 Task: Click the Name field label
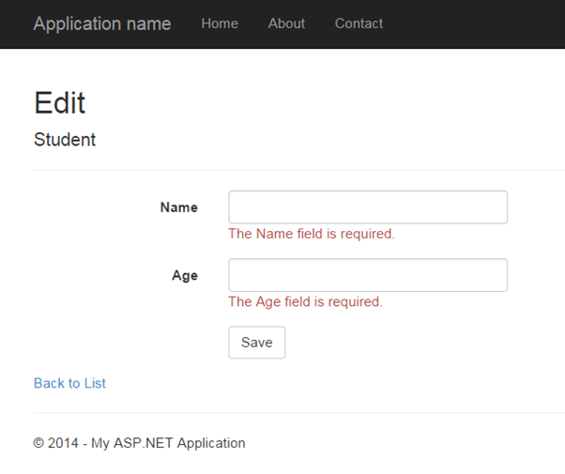(178, 207)
